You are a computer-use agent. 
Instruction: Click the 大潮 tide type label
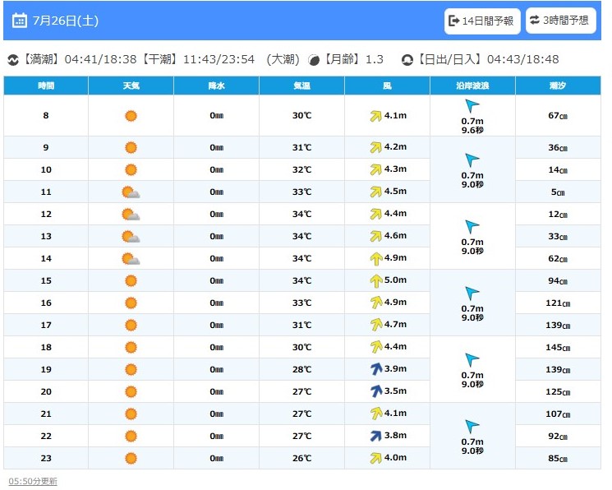(283, 59)
